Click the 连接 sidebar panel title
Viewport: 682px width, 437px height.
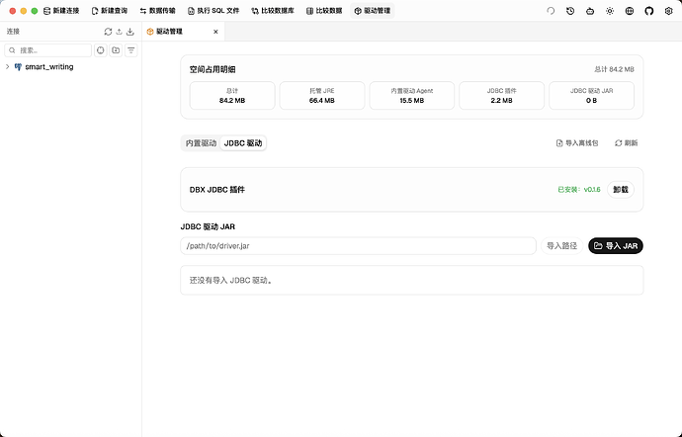(x=13, y=32)
